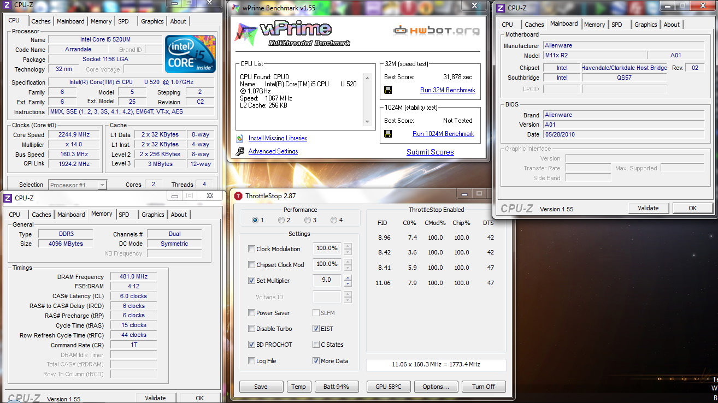Screen dimensions: 718x403
Task: Uncheck the Set Multiplier checkbox
Action: click(251, 281)
